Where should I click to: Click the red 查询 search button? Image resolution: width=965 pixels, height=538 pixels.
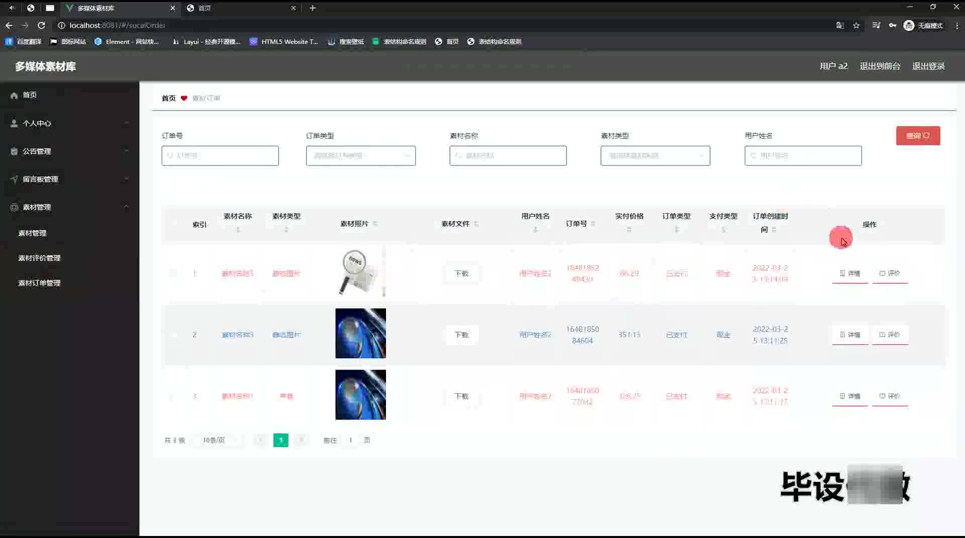(x=918, y=136)
